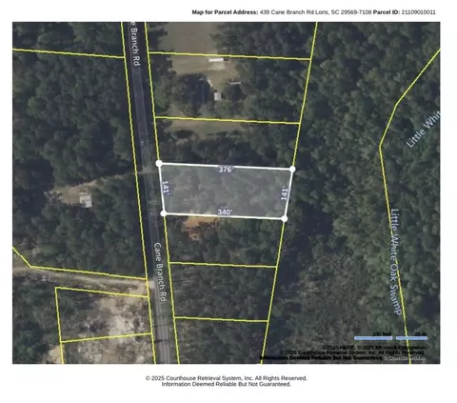Click the northwest corner handle of the highlighted parcel
The height and width of the screenshot is (403, 457).
(159, 164)
